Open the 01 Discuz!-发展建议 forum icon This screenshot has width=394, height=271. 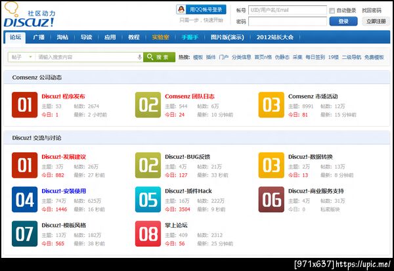coord(25,165)
